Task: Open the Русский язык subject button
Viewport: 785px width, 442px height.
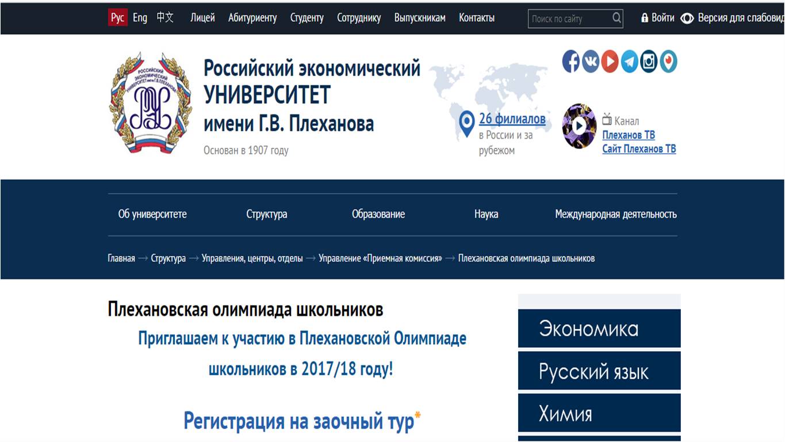Action: coord(599,371)
